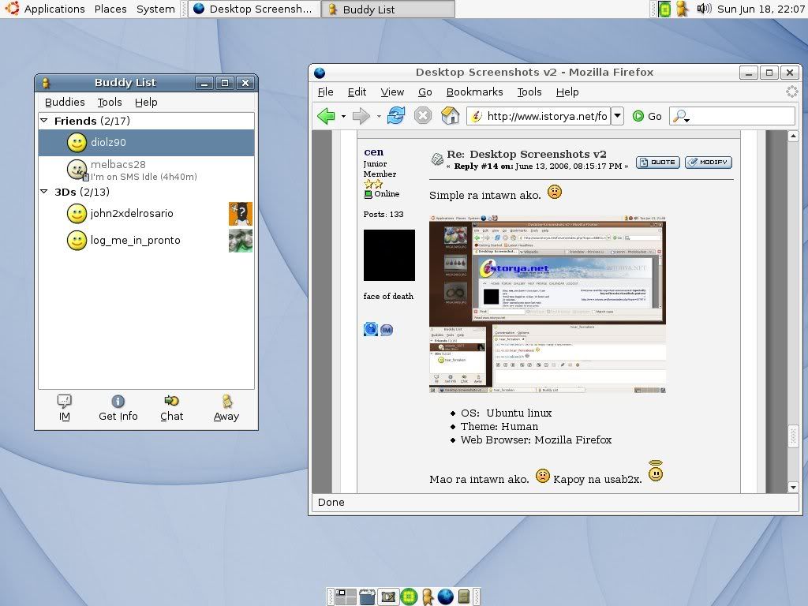This screenshot has width=808, height=606.
Task: Open the Bookmarks menu in Firefox
Action: (x=474, y=92)
